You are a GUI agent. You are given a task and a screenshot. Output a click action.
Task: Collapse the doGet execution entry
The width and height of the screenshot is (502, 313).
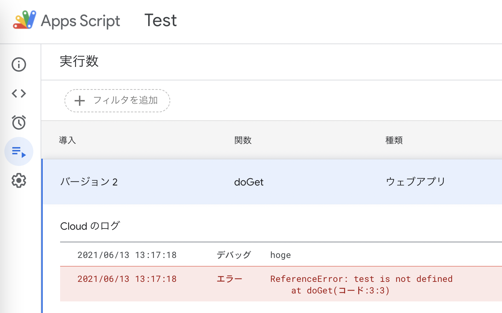click(x=249, y=182)
